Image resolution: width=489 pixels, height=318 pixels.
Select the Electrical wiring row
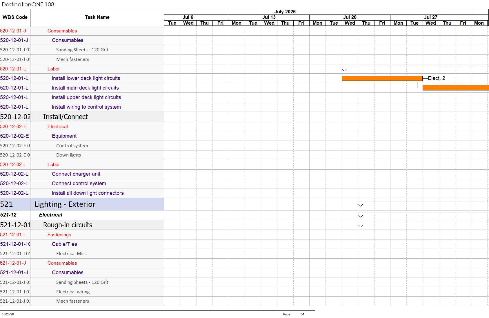[82, 292]
